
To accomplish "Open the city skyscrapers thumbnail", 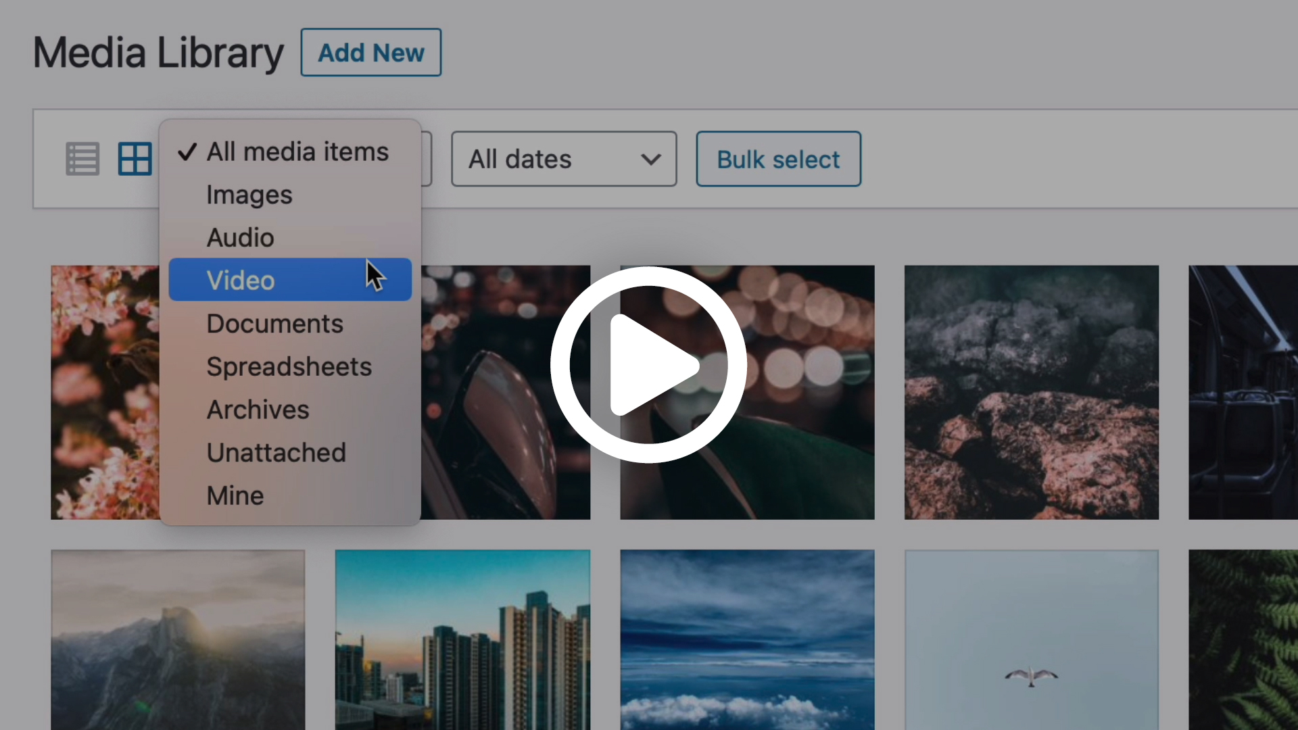I will [x=462, y=639].
